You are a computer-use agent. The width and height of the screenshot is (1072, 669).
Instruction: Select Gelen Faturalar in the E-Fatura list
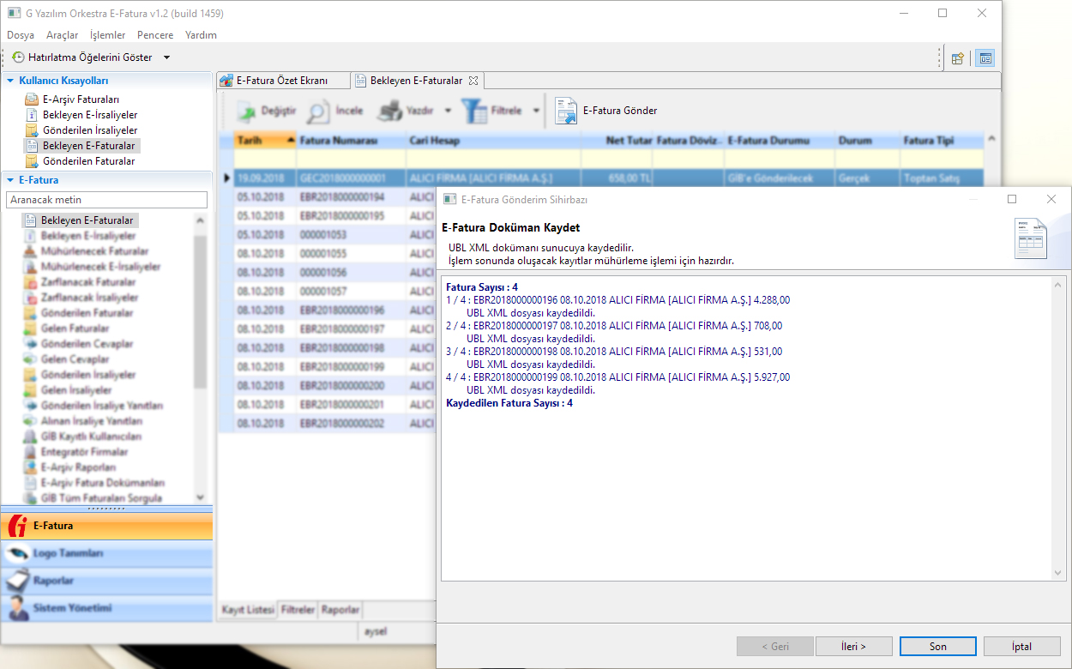tap(75, 328)
